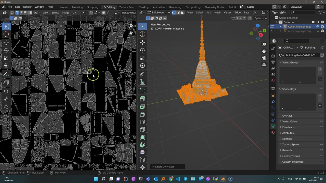This screenshot has width=326, height=183.
Task: Open Windows Start menu on the taskbar
Action: (96, 179)
